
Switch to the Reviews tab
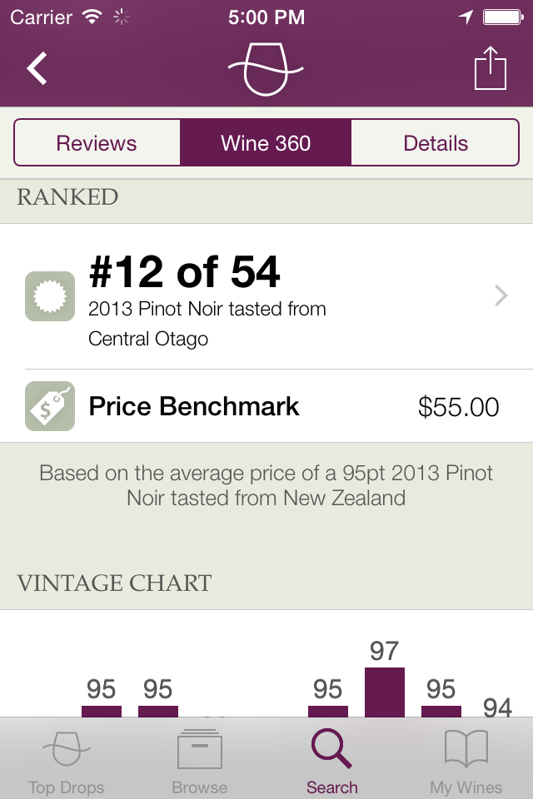[97, 142]
